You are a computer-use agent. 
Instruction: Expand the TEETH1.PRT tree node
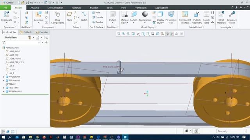(4, 91)
